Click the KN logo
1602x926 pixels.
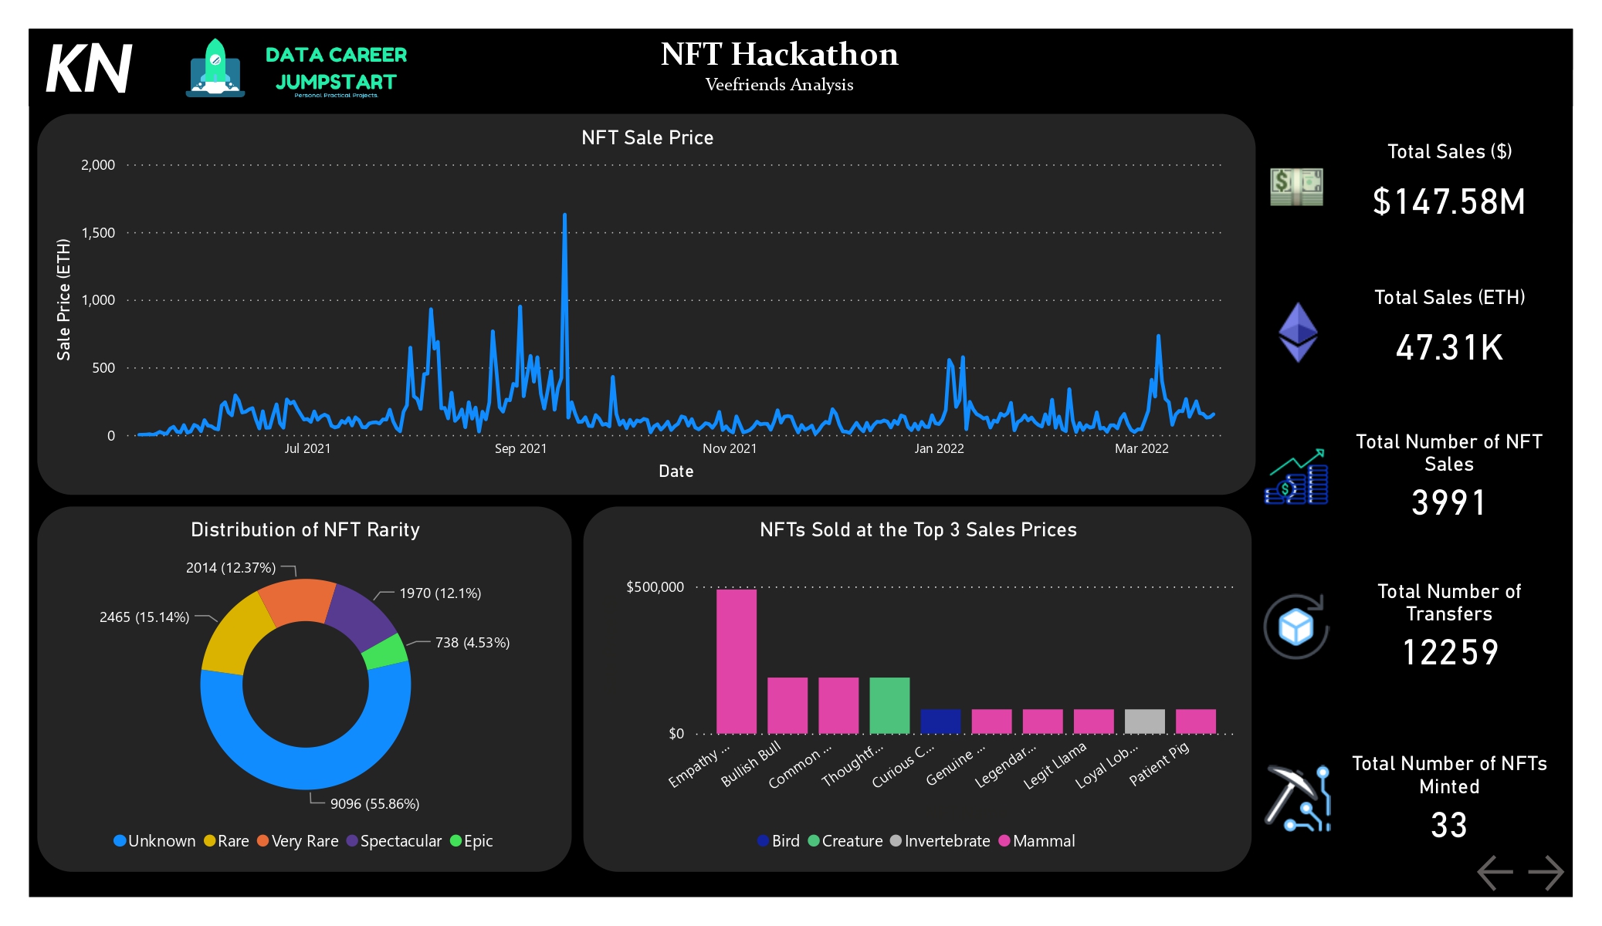(x=89, y=69)
